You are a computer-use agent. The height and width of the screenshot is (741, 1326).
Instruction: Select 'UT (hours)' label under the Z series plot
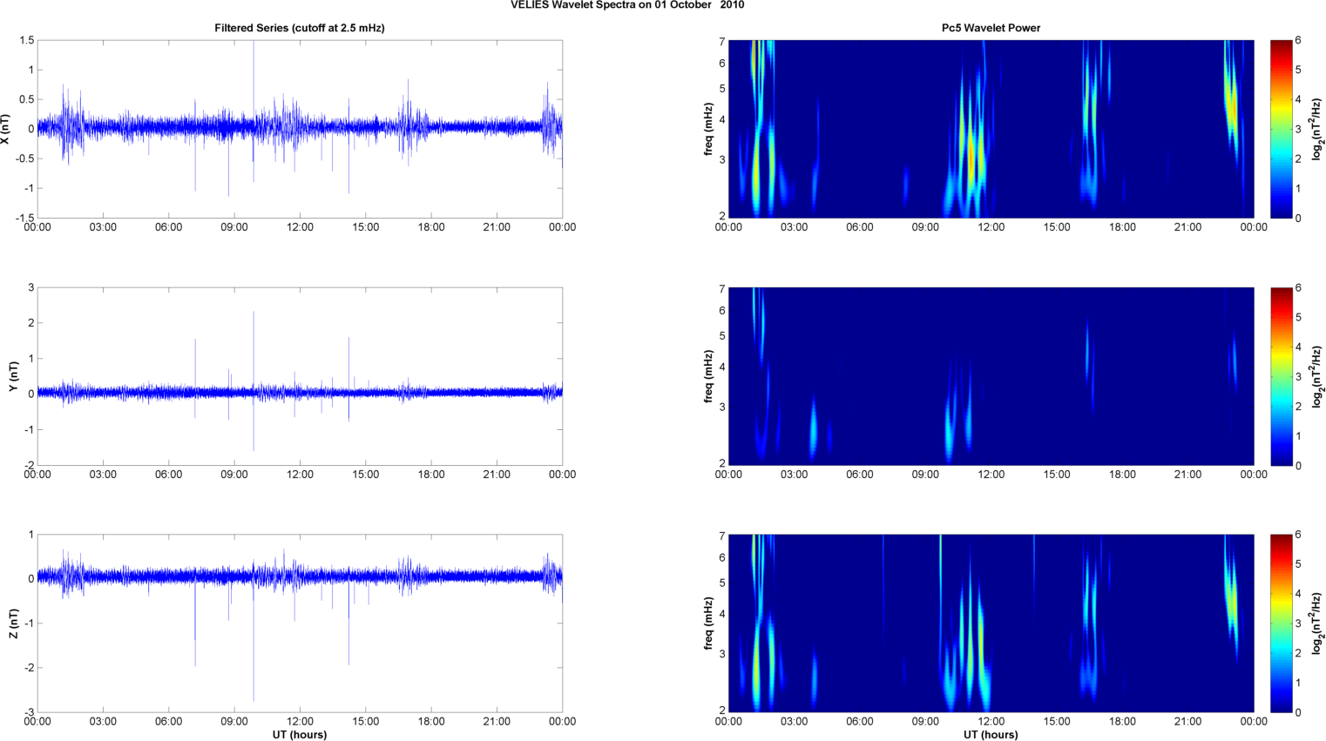coord(300,735)
